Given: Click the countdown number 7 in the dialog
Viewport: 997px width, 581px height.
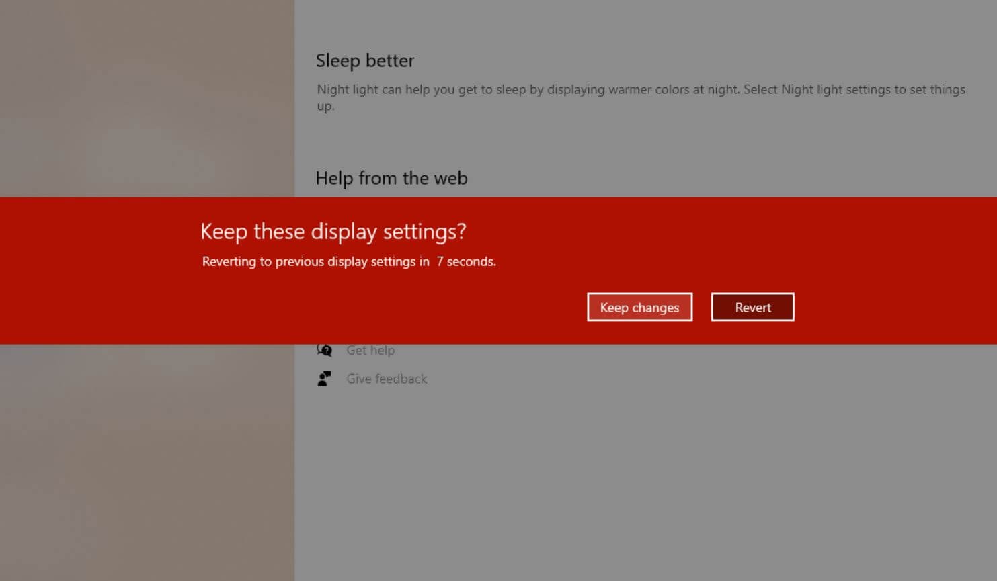Looking at the screenshot, I should click(440, 261).
